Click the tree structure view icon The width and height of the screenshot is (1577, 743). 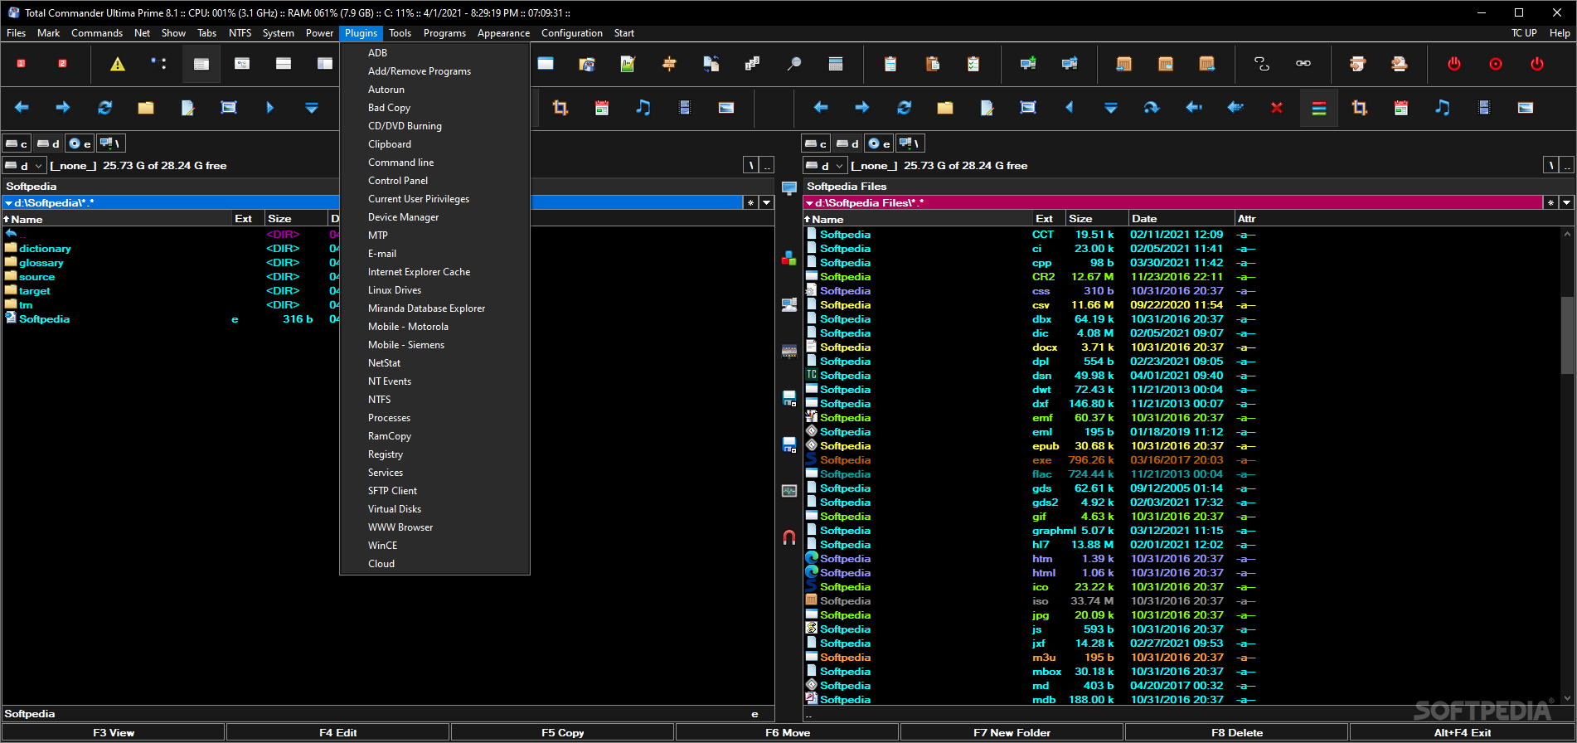(158, 64)
